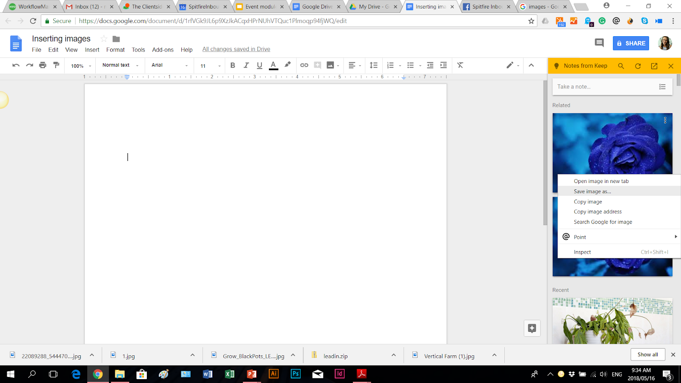Click All changes saved in Drive link

tap(236, 49)
